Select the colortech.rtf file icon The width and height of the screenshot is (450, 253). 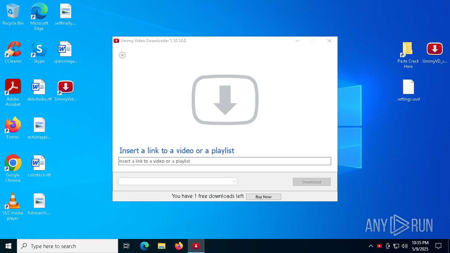[x=39, y=167]
